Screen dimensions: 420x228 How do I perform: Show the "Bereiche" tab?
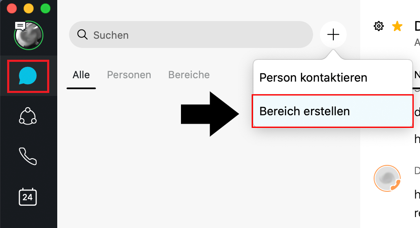click(x=189, y=75)
